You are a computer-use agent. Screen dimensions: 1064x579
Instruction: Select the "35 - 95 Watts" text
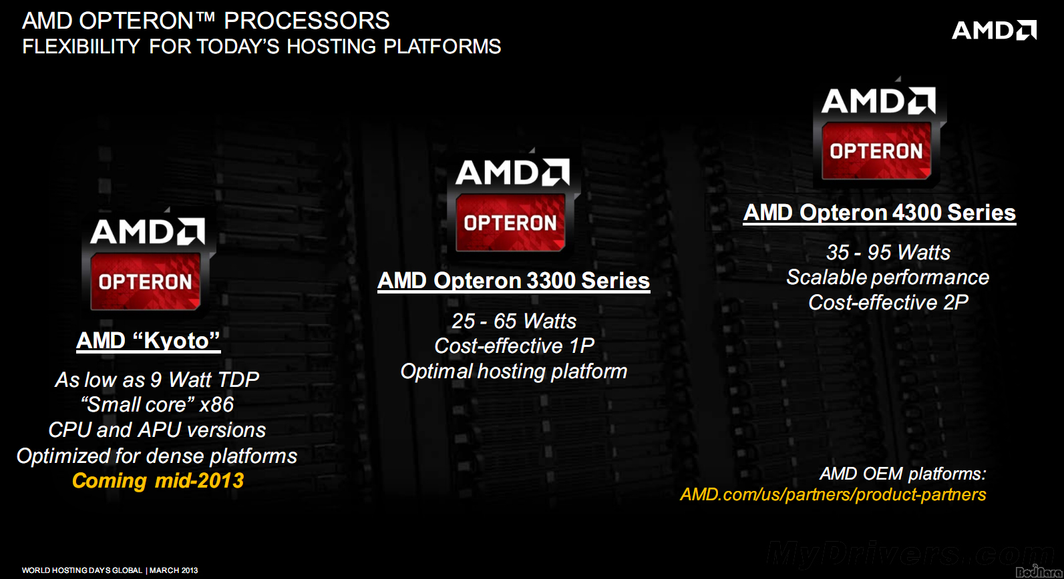click(888, 253)
